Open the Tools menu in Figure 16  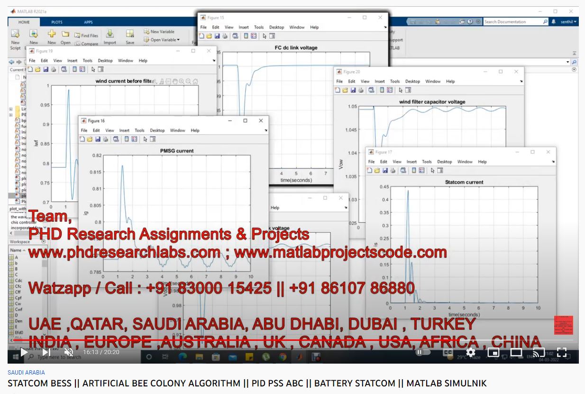(x=139, y=130)
